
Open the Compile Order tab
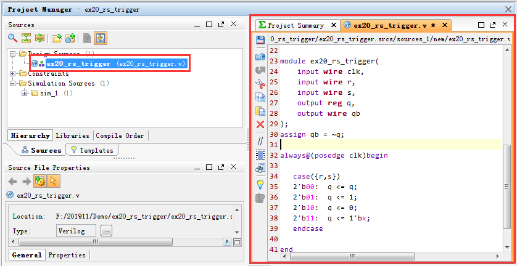pos(120,135)
